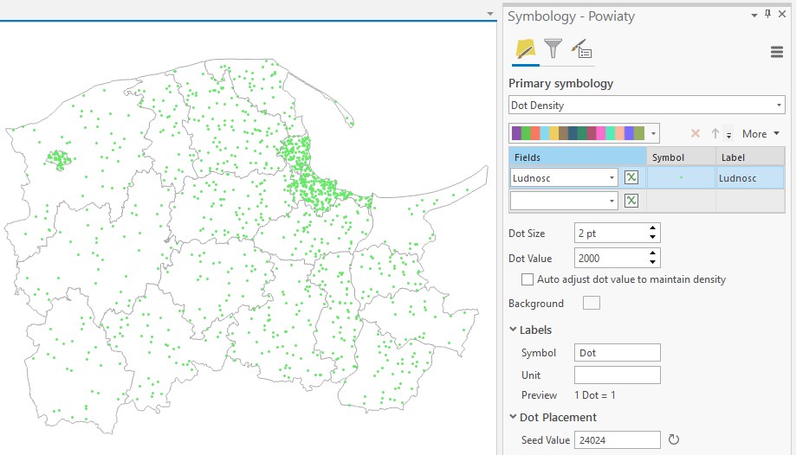Move the selected field up with the arrow

pos(715,134)
